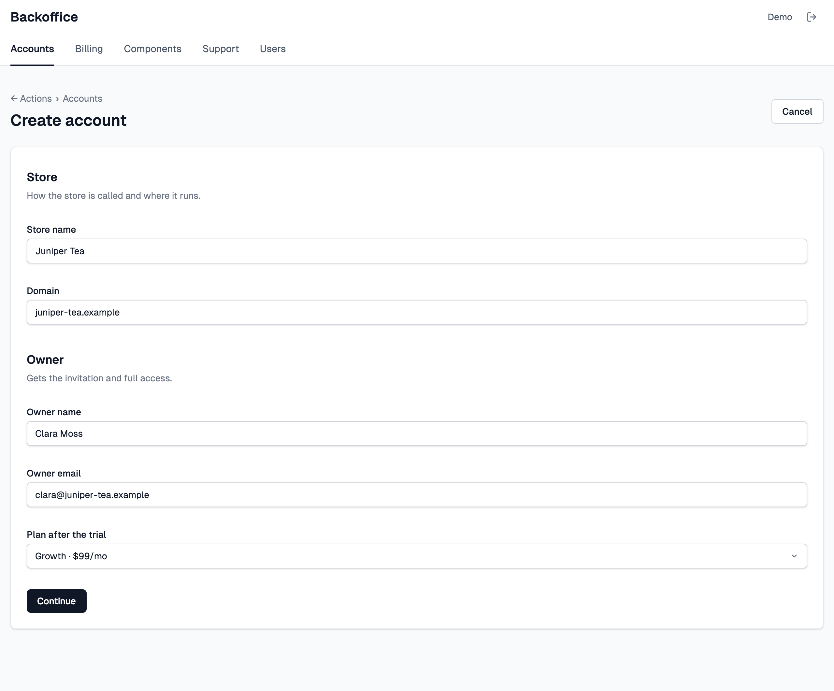834x691 pixels.
Task: Click the Backoffice logo title
Action: pos(44,17)
